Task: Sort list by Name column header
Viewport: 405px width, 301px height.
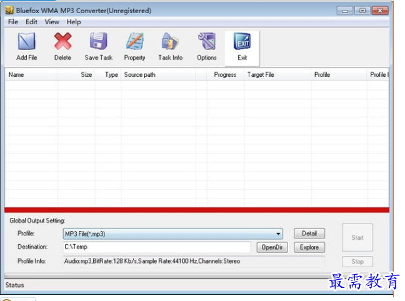Action: pyautogui.click(x=31, y=75)
